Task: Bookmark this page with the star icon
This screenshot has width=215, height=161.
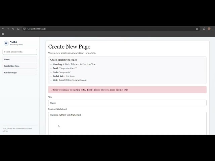Action: click(197, 29)
